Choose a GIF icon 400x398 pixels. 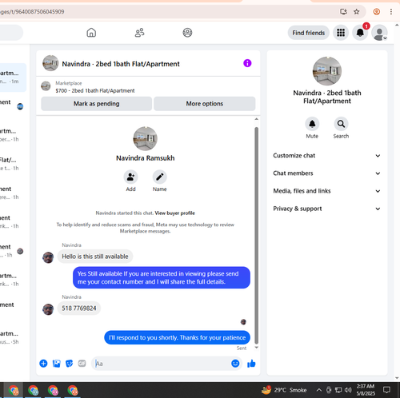tap(82, 364)
